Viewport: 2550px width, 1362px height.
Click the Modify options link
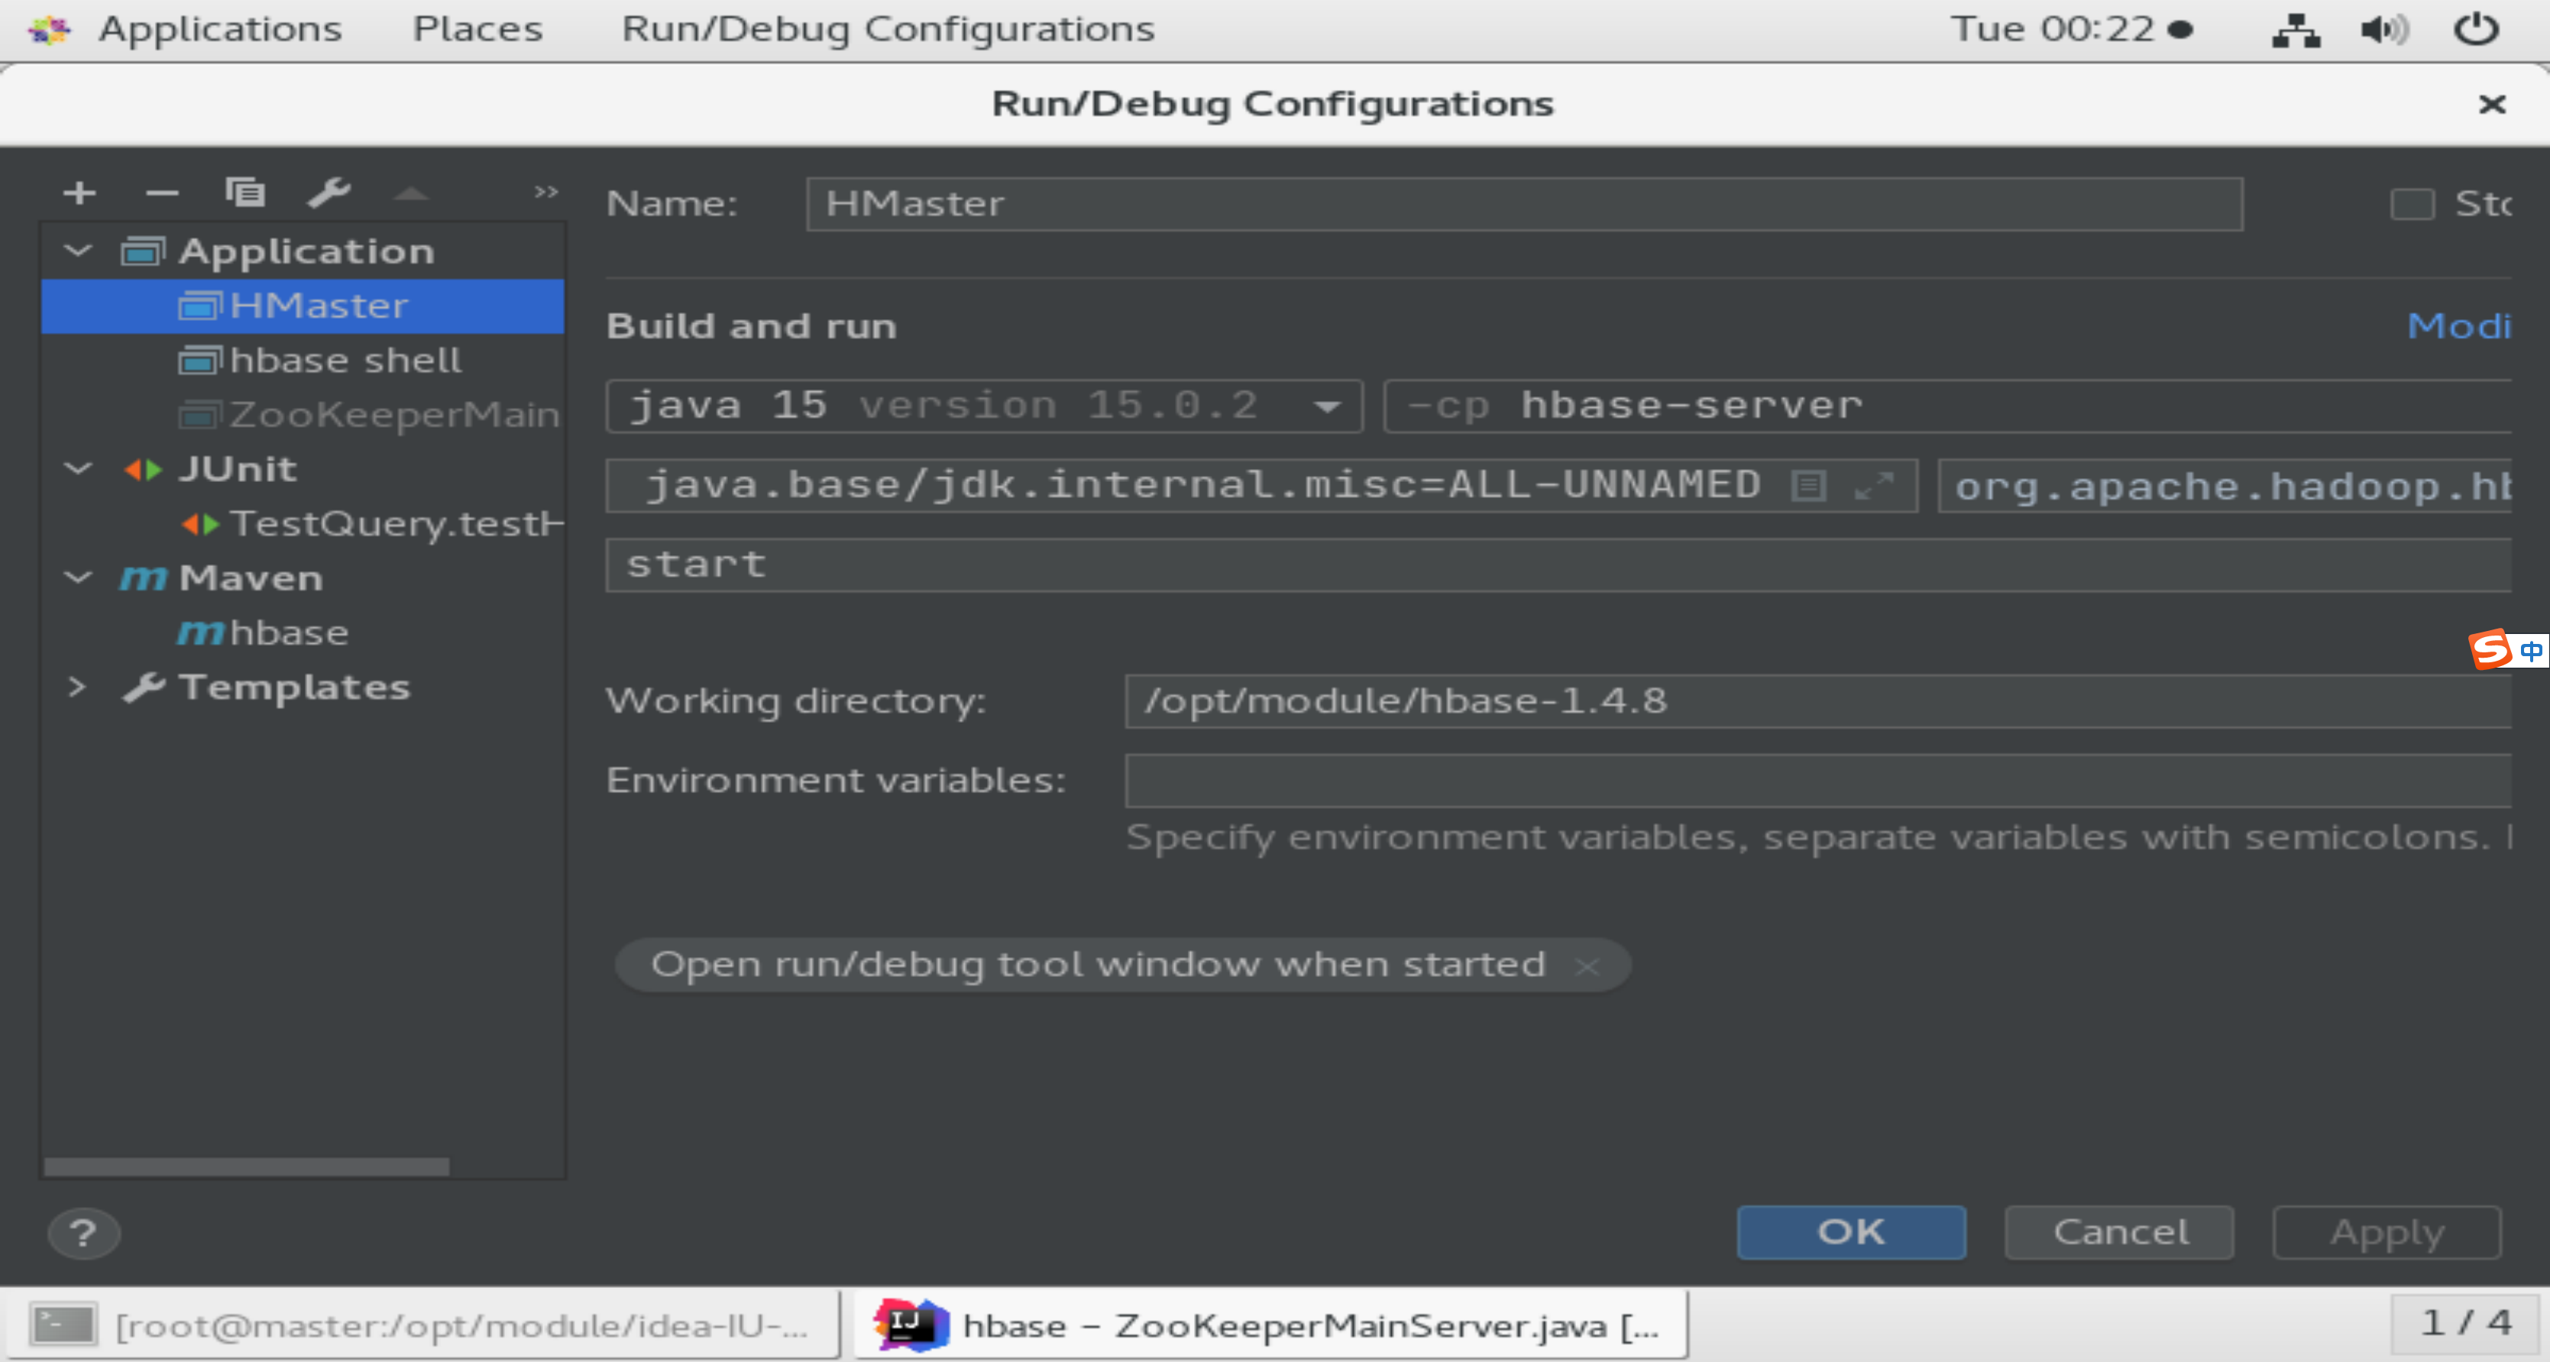coord(2459,325)
